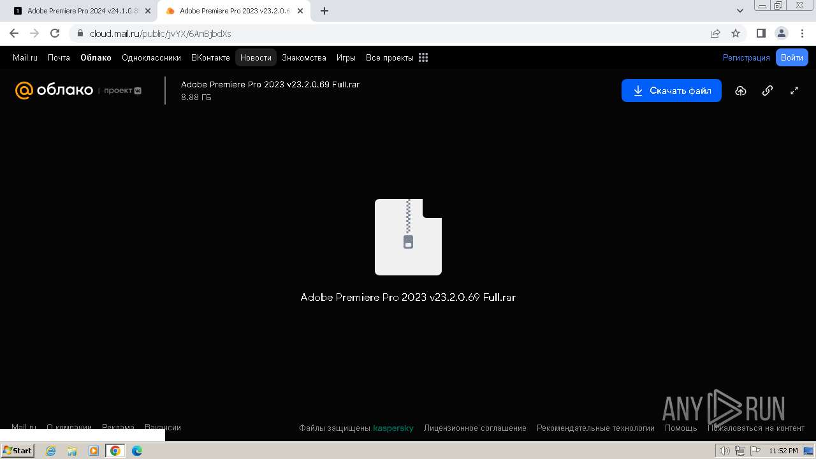Open Рекомендательные технологии link
Screen dimensions: 816x459
coord(595,428)
